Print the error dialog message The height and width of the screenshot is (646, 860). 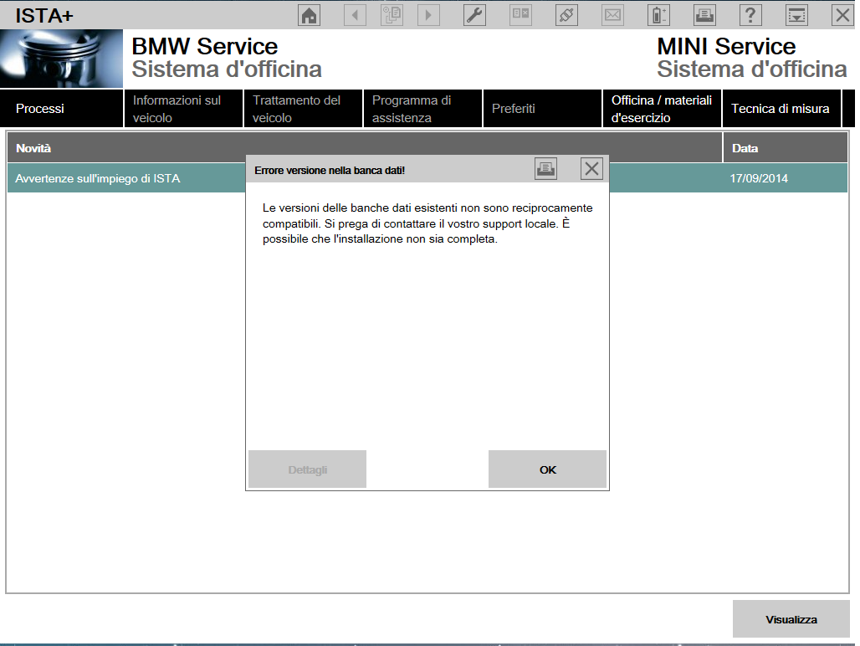(x=545, y=169)
